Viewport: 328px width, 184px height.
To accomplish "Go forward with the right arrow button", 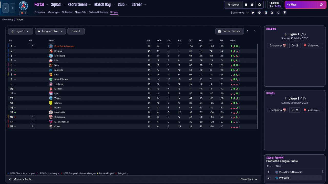I will [x=13, y=8].
